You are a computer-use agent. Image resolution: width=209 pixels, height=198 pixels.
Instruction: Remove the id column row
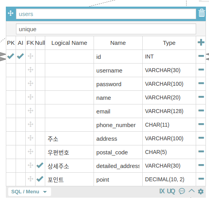click(x=201, y=56)
